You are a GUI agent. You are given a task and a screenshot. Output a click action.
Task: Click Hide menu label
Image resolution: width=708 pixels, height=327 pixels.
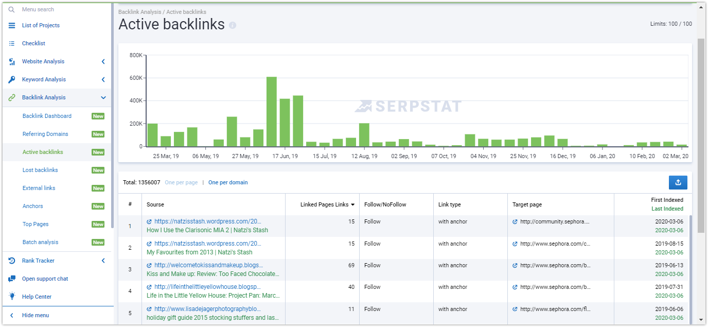point(36,315)
